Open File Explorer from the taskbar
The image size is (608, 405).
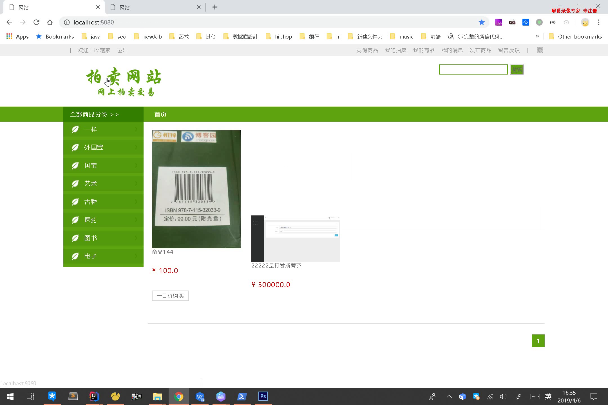click(157, 397)
